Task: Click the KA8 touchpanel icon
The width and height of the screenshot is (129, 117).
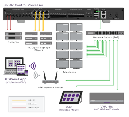Action: click(71, 97)
